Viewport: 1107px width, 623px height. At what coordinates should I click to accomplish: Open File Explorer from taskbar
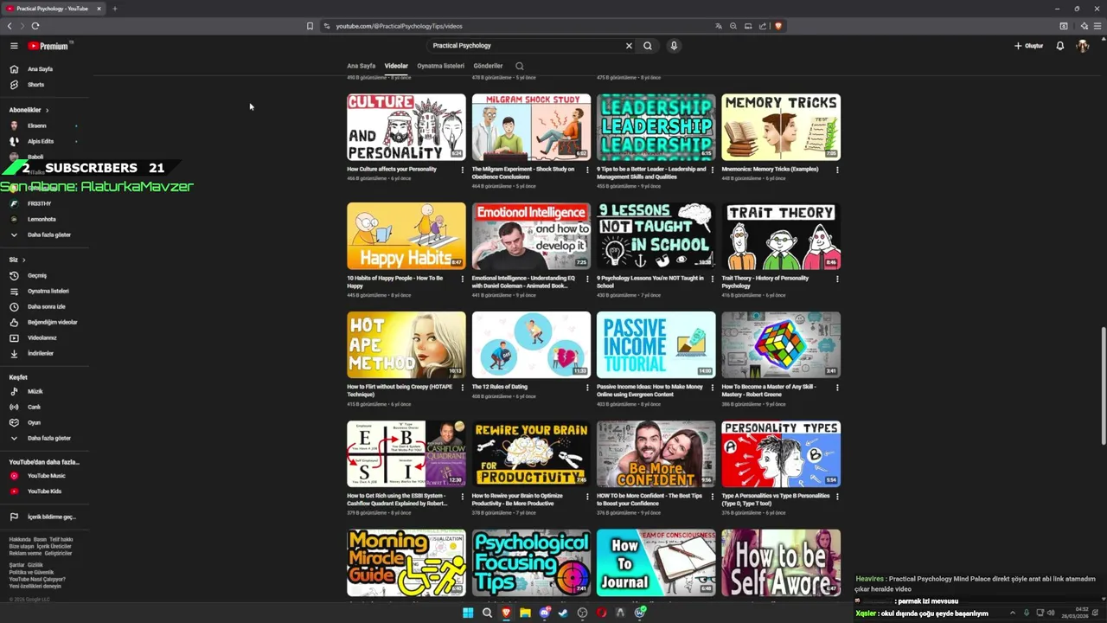pos(525,613)
